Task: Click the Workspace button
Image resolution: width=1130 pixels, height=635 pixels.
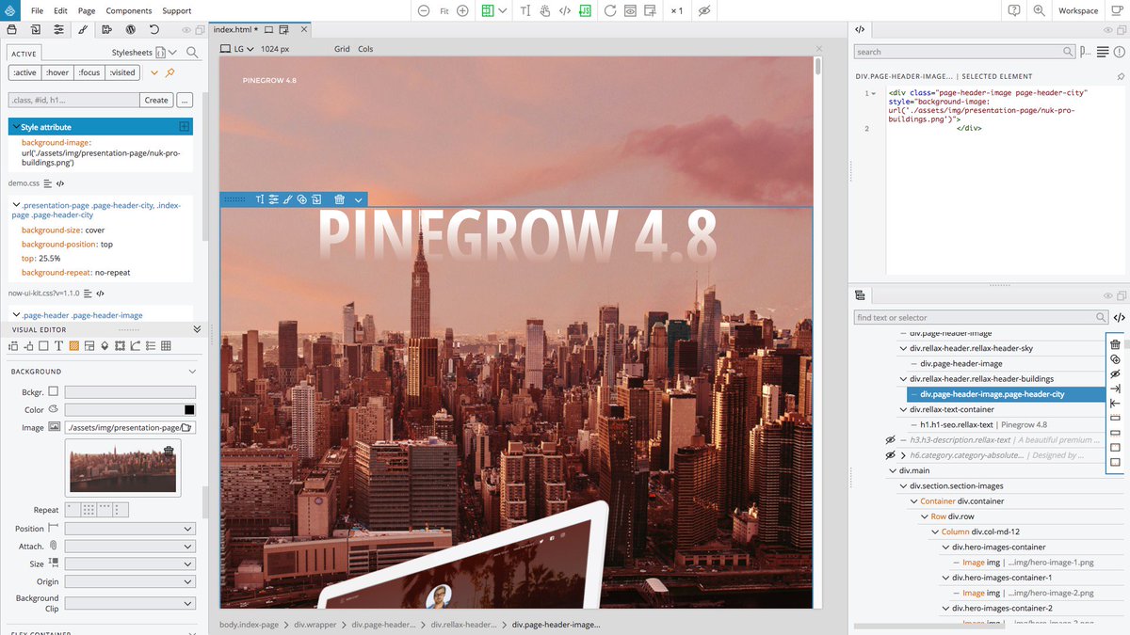Action: 1078,10
